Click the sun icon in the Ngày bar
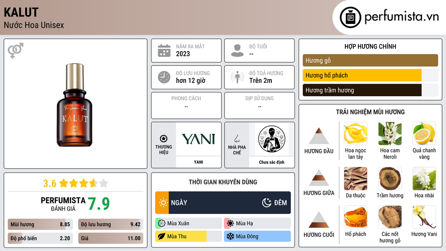The image size is (446, 251). (163, 203)
